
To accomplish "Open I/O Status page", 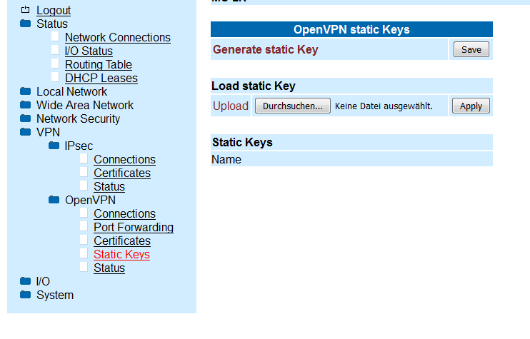I will coord(89,51).
